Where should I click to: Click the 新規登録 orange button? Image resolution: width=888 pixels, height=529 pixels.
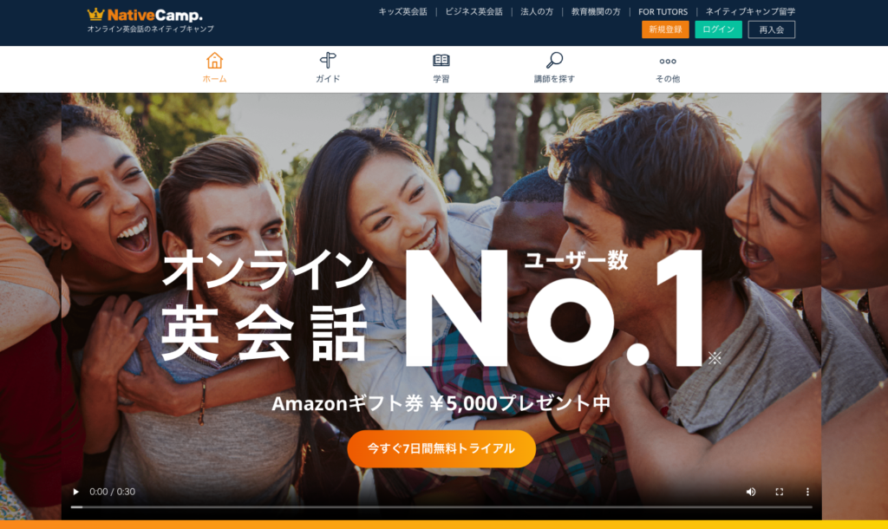[x=665, y=29]
